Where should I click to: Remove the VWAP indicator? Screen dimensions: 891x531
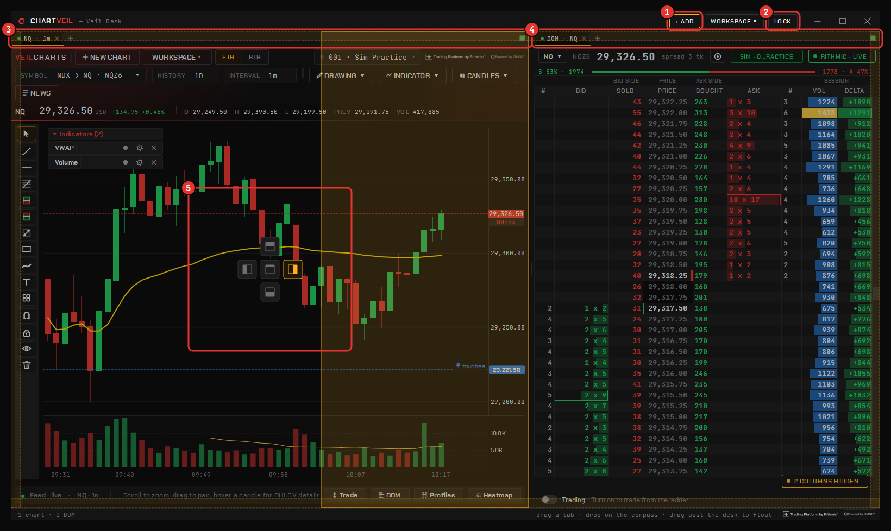click(x=154, y=148)
